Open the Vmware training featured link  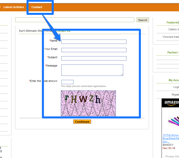pyautogui.click(x=171, y=37)
